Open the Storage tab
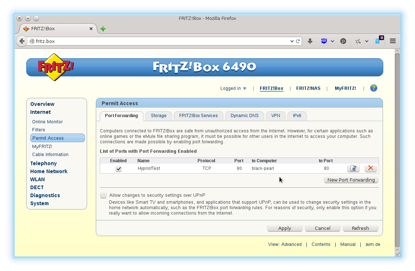Screen dimensions: 415x271 pos(158,115)
